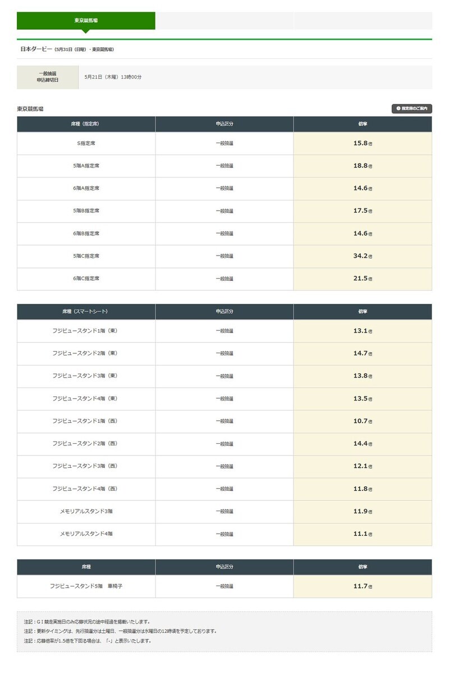Click the フジビュースタンド5階 車椅子 row
The height and width of the screenshot is (674, 449).
click(x=224, y=586)
